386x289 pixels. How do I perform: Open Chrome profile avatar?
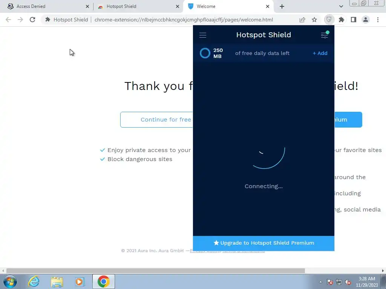pos(366,20)
